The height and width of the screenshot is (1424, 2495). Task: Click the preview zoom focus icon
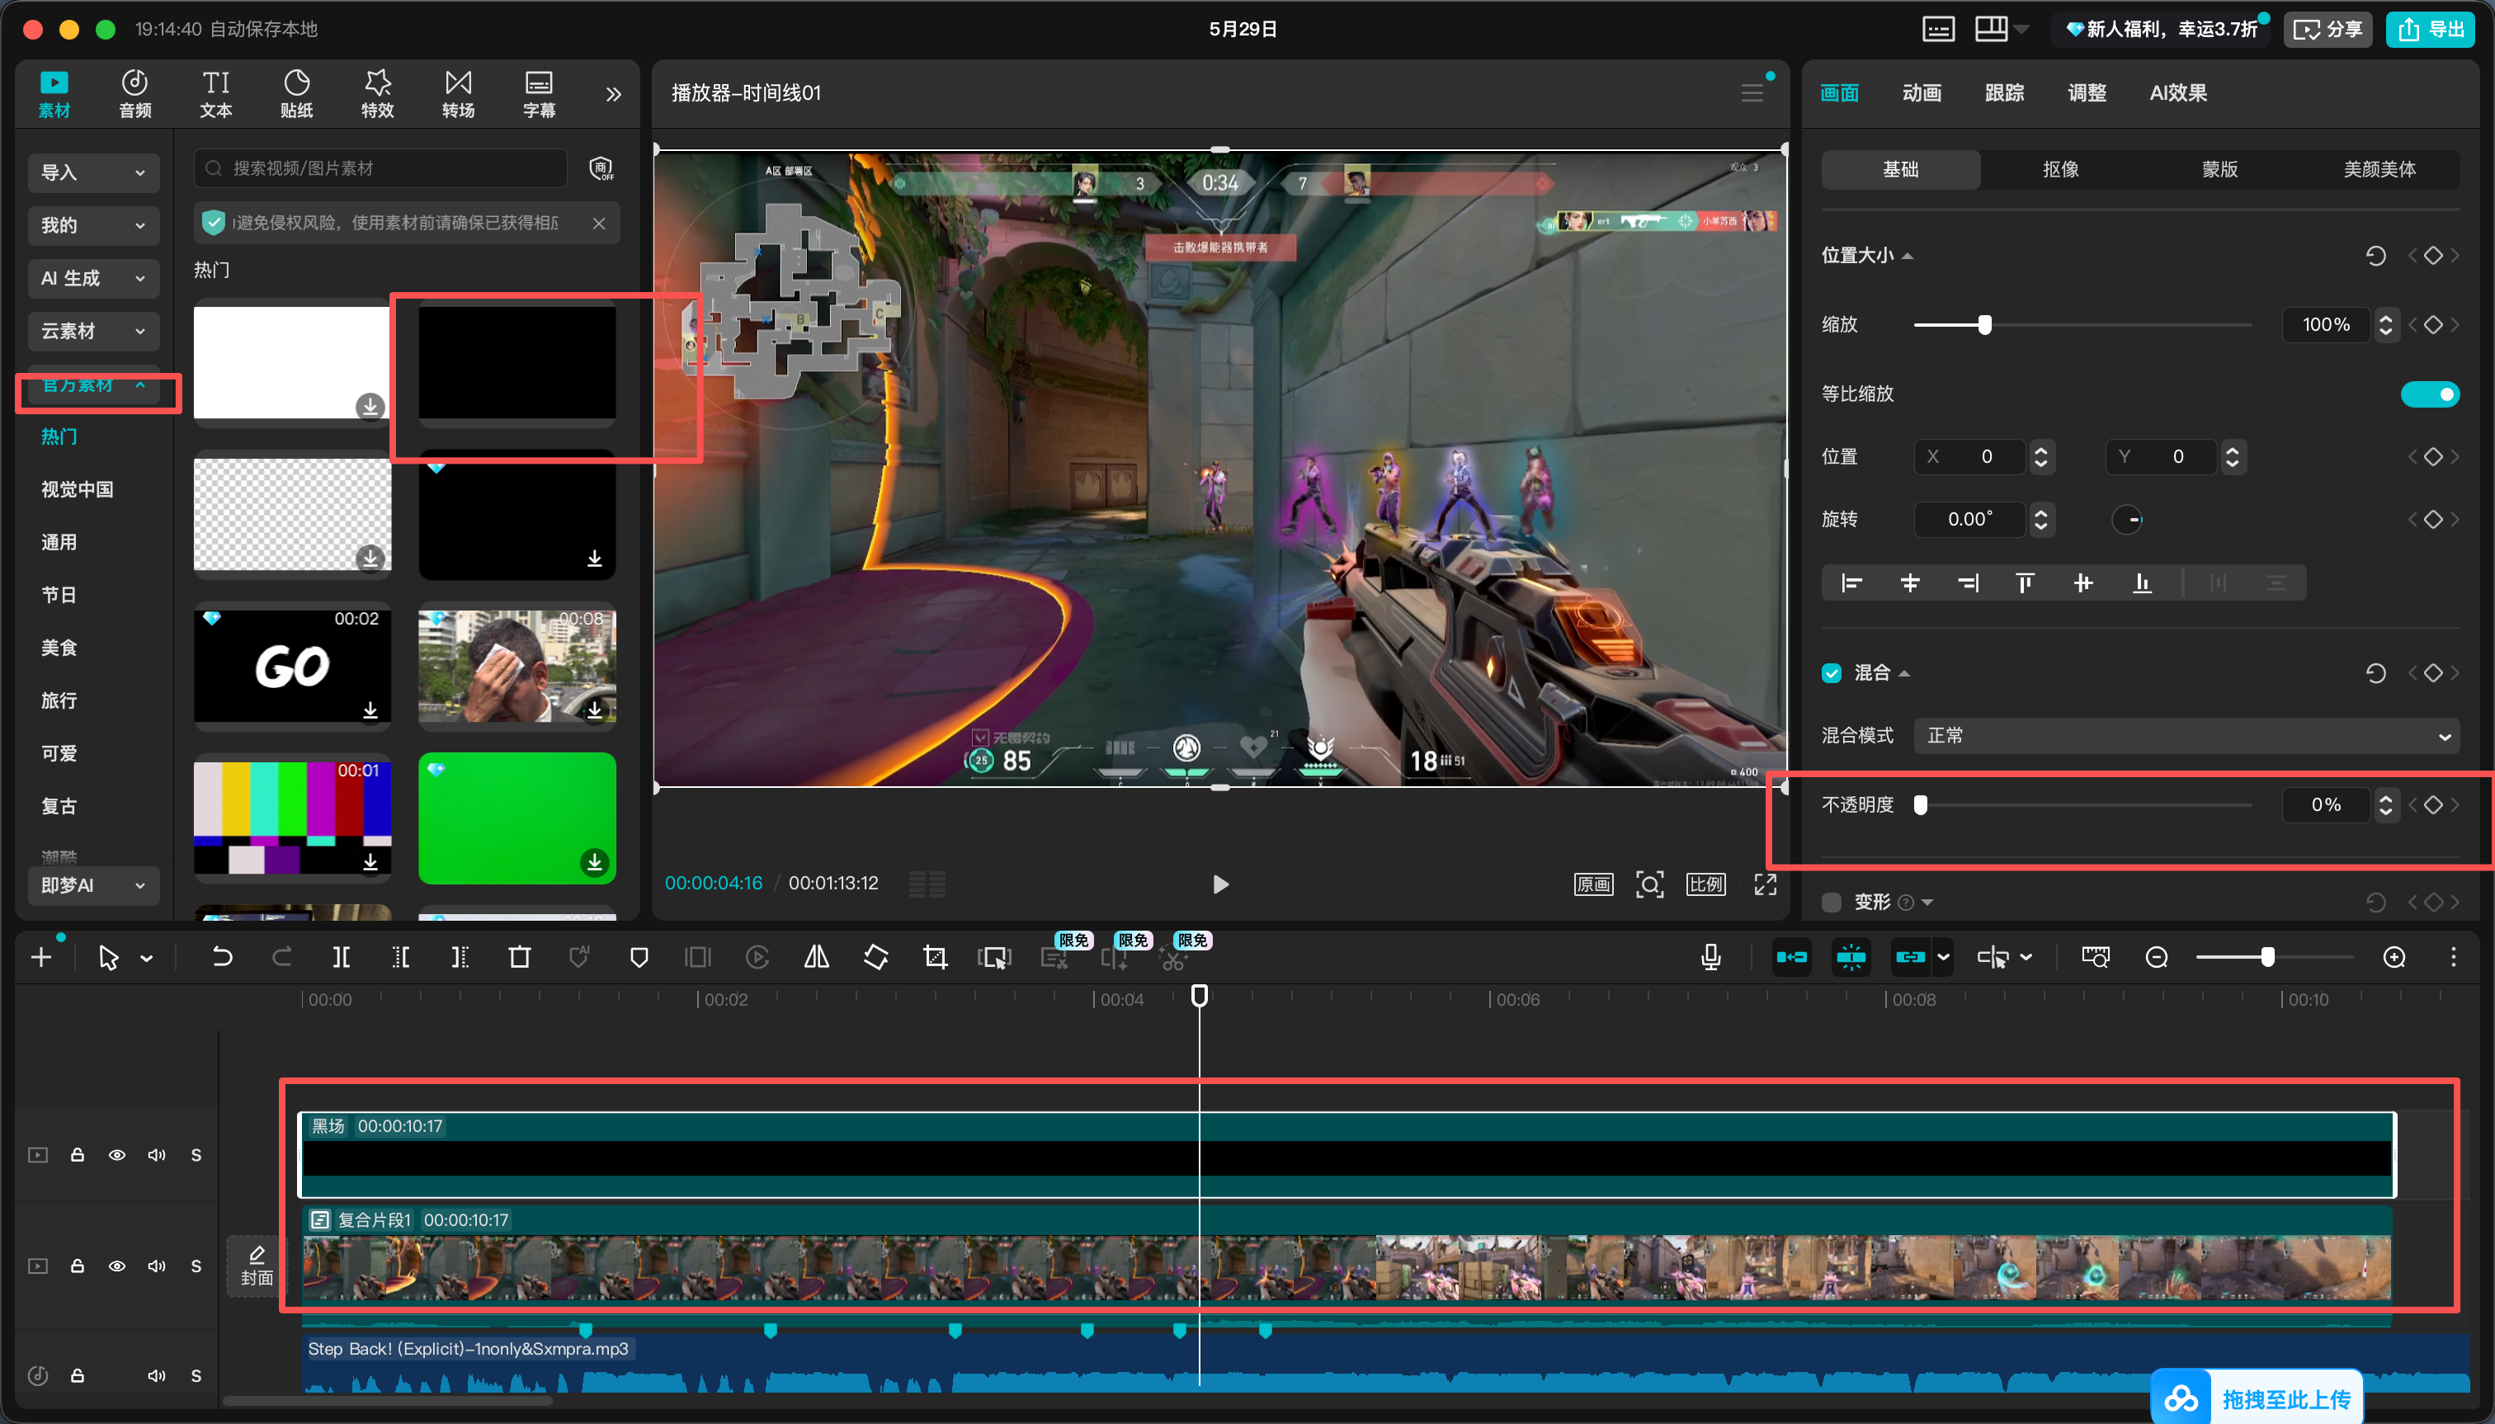1650,884
